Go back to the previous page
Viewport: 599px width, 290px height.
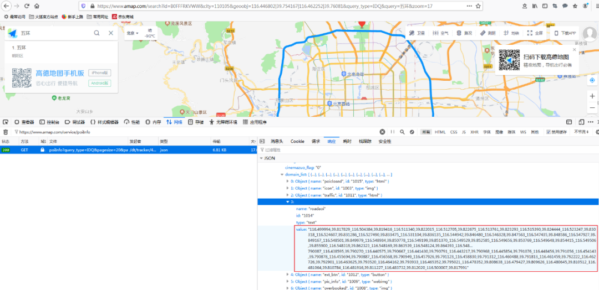(7, 6)
